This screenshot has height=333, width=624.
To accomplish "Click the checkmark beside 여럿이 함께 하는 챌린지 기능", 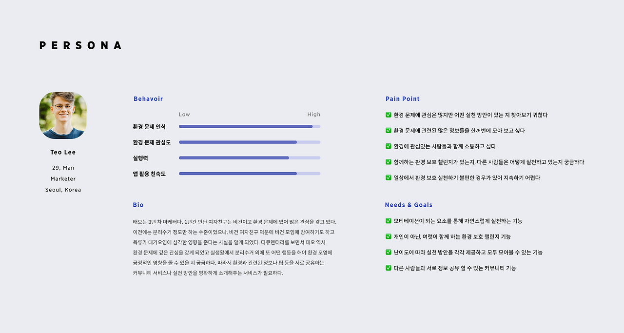I will [x=389, y=236].
